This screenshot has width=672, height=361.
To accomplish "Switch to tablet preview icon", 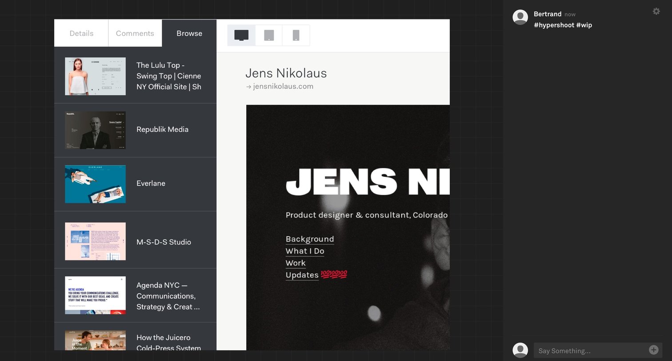I will click(269, 35).
